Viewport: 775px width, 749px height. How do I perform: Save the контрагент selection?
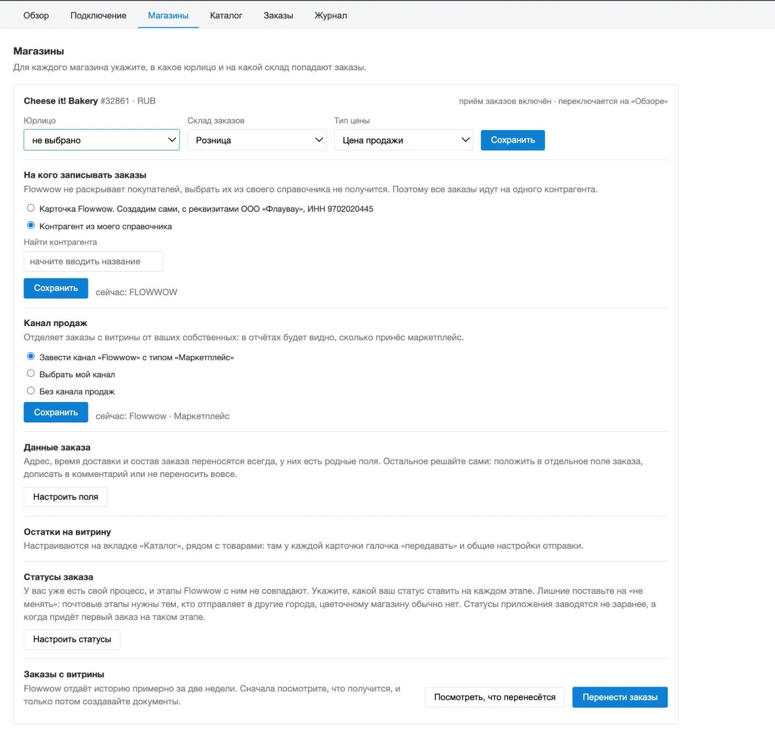click(x=56, y=288)
